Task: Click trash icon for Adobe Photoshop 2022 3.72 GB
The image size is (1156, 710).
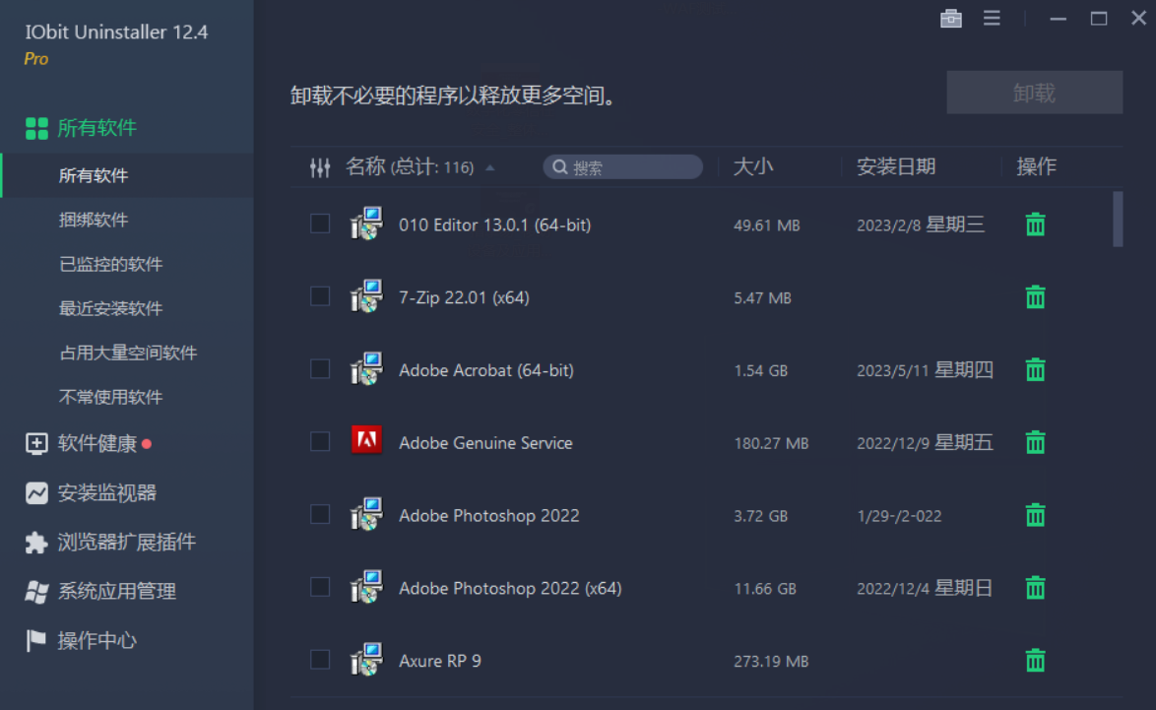Action: click(x=1035, y=515)
